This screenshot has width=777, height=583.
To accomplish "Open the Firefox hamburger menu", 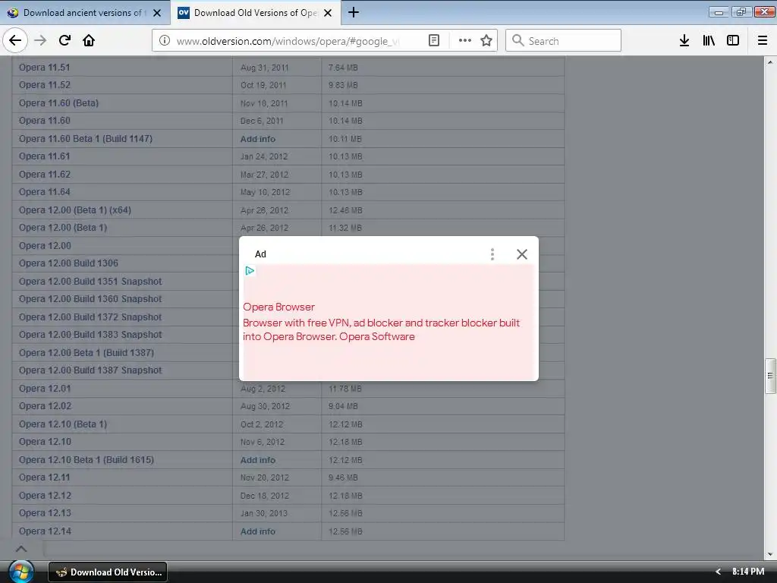I will click(x=763, y=41).
